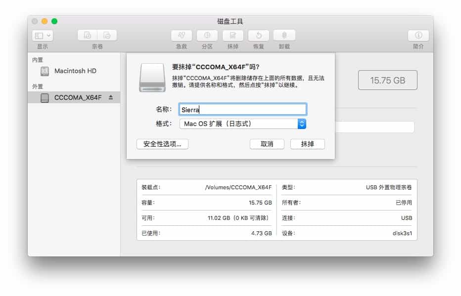This screenshot has width=461, height=296.
Task: Expand the 格式 format dropdown
Action: 302,124
